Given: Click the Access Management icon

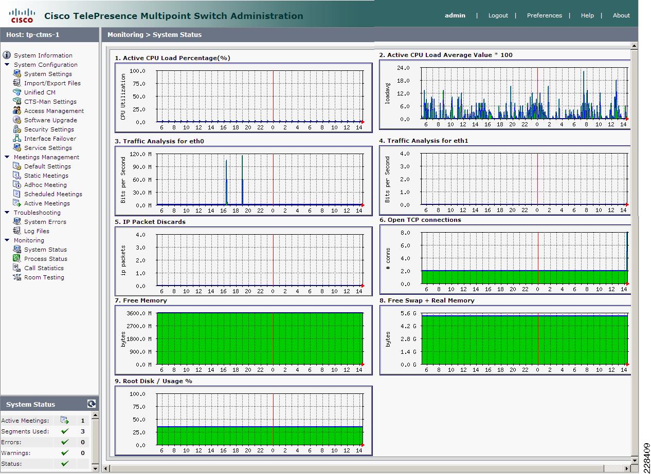Looking at the screenshot, I should click(17, 111).
